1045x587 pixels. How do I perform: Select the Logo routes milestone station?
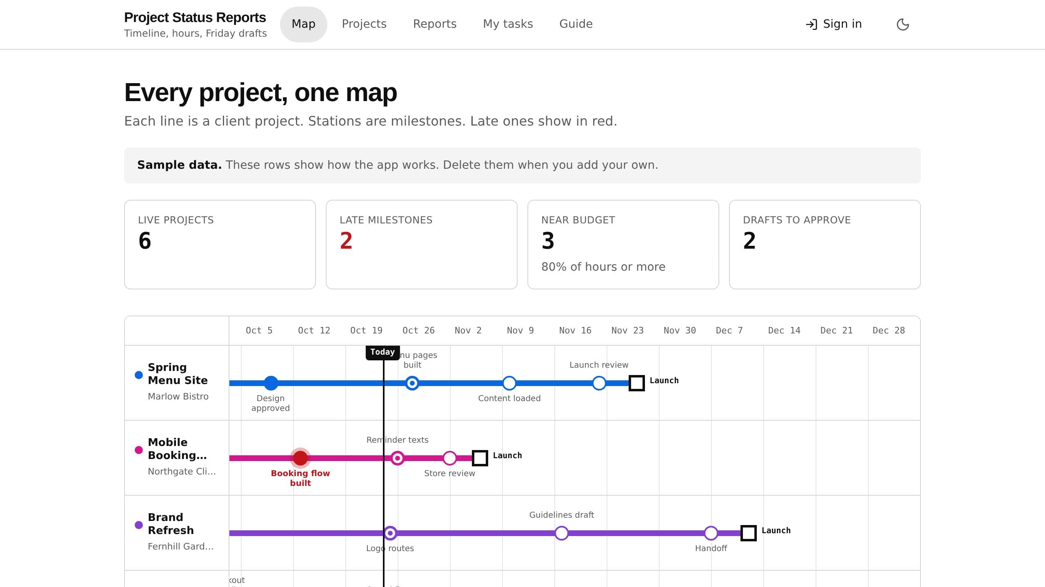point(390,533)
